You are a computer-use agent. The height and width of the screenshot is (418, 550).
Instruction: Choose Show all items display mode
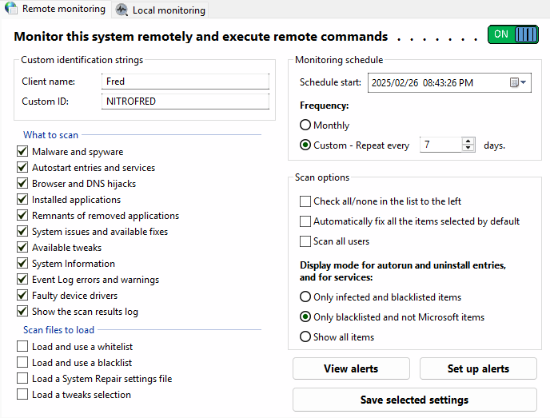pos(305,337)
